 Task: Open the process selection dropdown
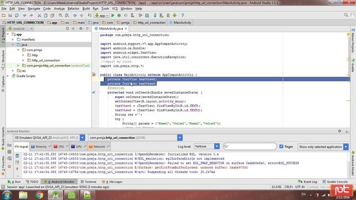(180, 138)
